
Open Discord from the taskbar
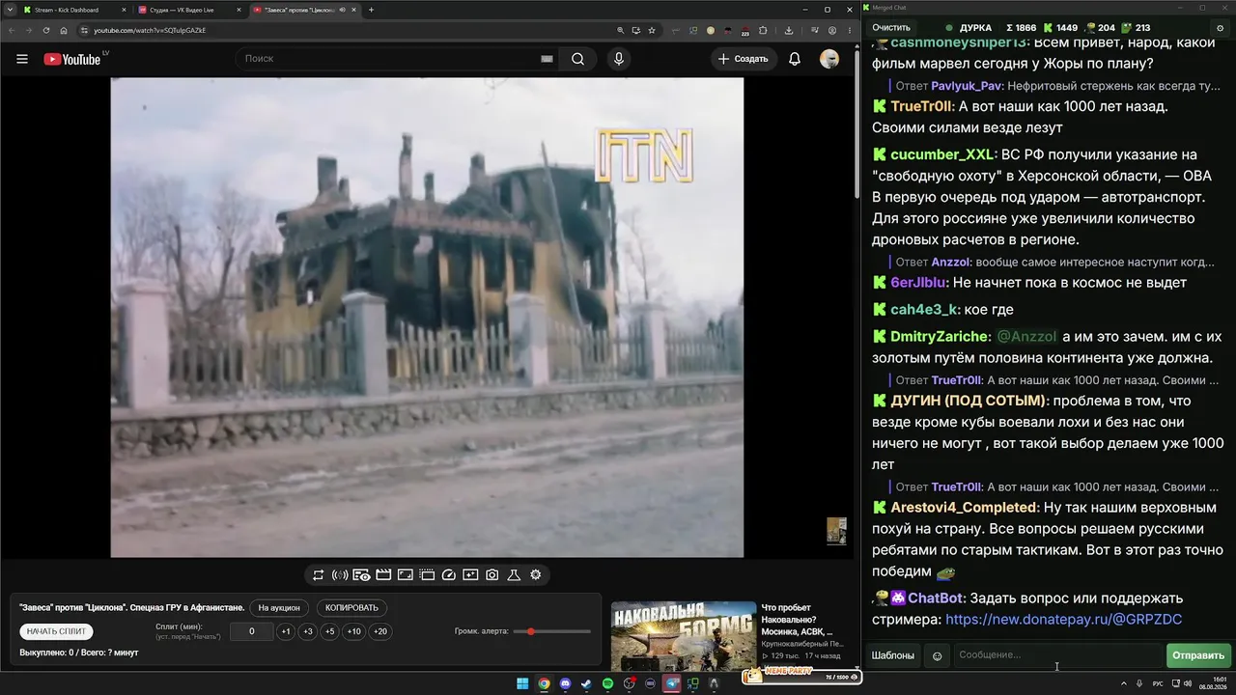coord(565,683)
